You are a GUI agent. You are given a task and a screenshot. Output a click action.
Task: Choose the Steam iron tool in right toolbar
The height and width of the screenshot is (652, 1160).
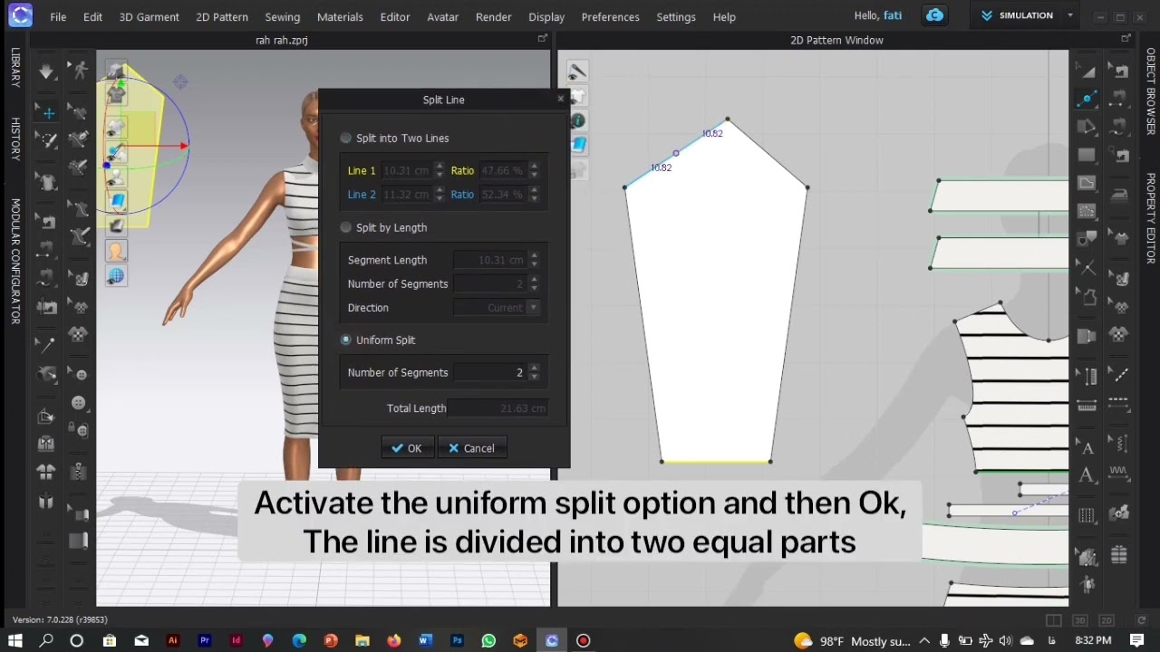(1121, 194)
